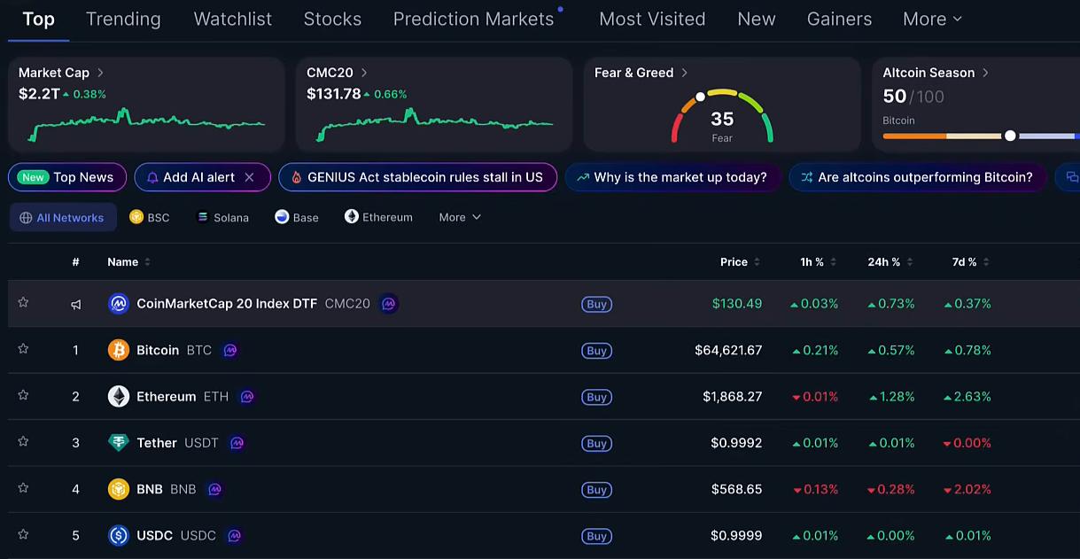Sort table by Name column
The image size is (1080, 559).
point(129,262)
